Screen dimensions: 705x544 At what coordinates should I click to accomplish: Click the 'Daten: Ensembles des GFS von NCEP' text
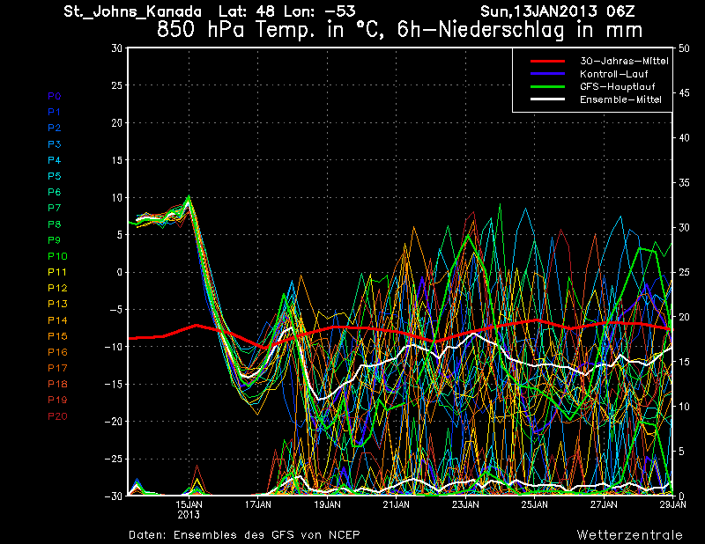coord(244,534)
